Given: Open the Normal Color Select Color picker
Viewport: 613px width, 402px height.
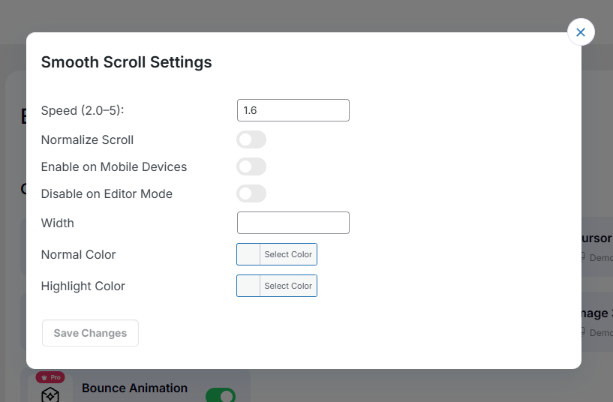Looking at the screenshot, I should tap(288, 254).
